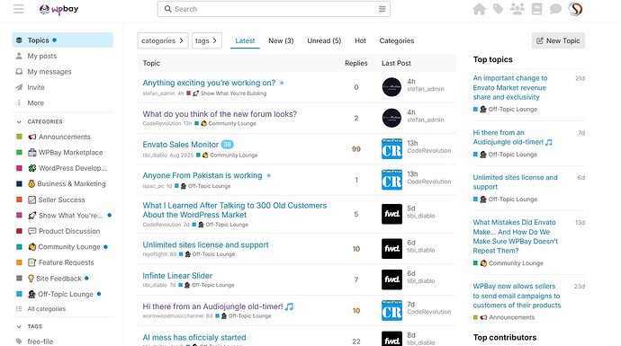
Task: Click CodeRevolution avatar on Envato Sales Monitor row
Action: [391, 148]
